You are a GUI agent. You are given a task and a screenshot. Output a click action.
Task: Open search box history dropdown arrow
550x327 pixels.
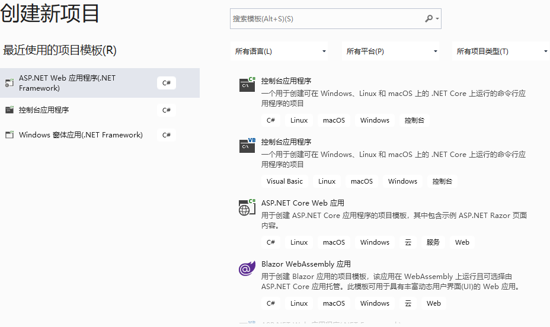(x=437, y=18)
